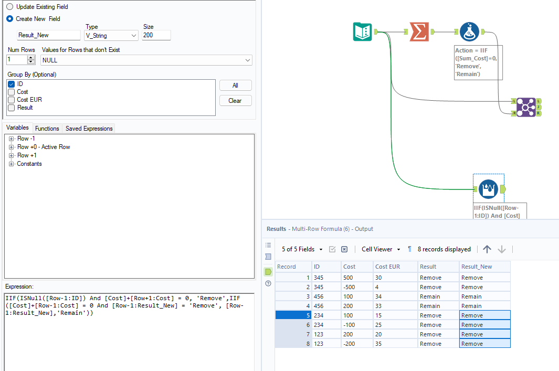This screenshot has width=559, height=371.
Task: Show the results messages list icon
Action: click(x=268, y=245)
